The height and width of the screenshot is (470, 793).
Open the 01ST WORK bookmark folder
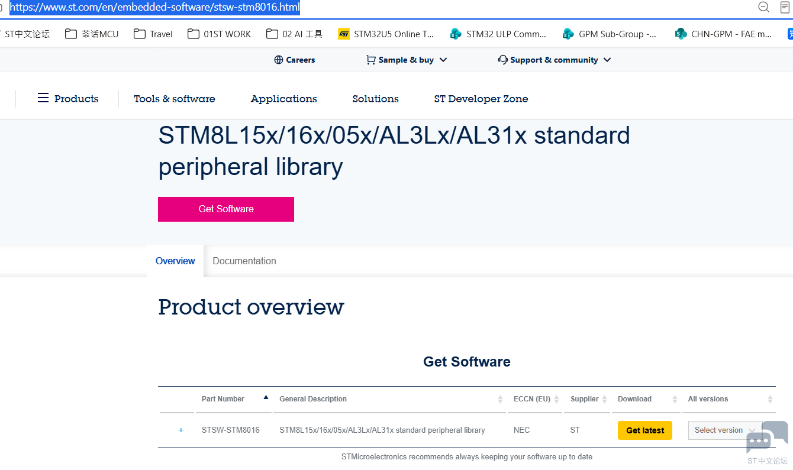[x=219, y=34]
